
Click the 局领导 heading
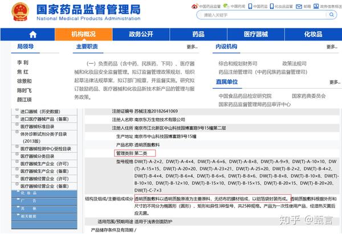coord(26,47)
